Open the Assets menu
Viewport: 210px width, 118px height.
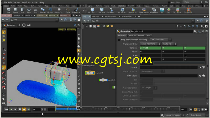35,2
